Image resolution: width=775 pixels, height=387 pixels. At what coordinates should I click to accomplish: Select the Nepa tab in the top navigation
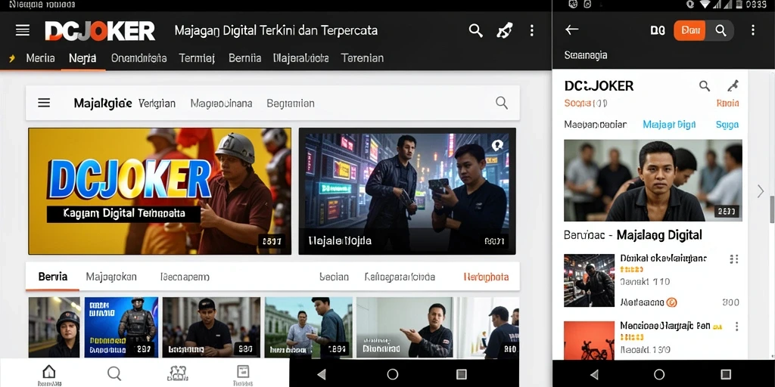(x=82, y=58)
